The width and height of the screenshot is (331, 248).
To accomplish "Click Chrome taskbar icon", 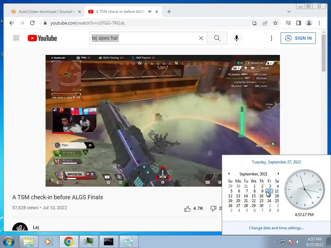I will click(x=69, y=242).
